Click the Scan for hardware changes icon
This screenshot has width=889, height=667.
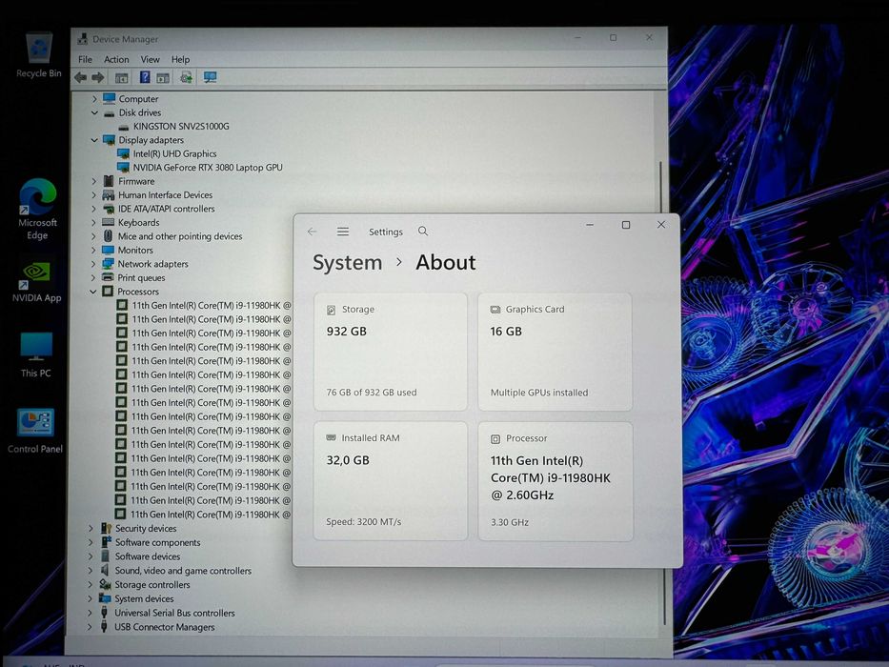click(186, 77)
